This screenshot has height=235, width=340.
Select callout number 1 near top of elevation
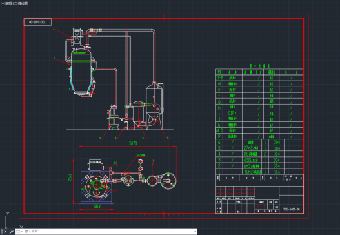click(x=54, y=28)
